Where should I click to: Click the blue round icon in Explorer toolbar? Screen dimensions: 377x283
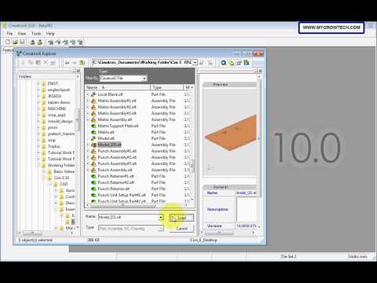point(224,63)
